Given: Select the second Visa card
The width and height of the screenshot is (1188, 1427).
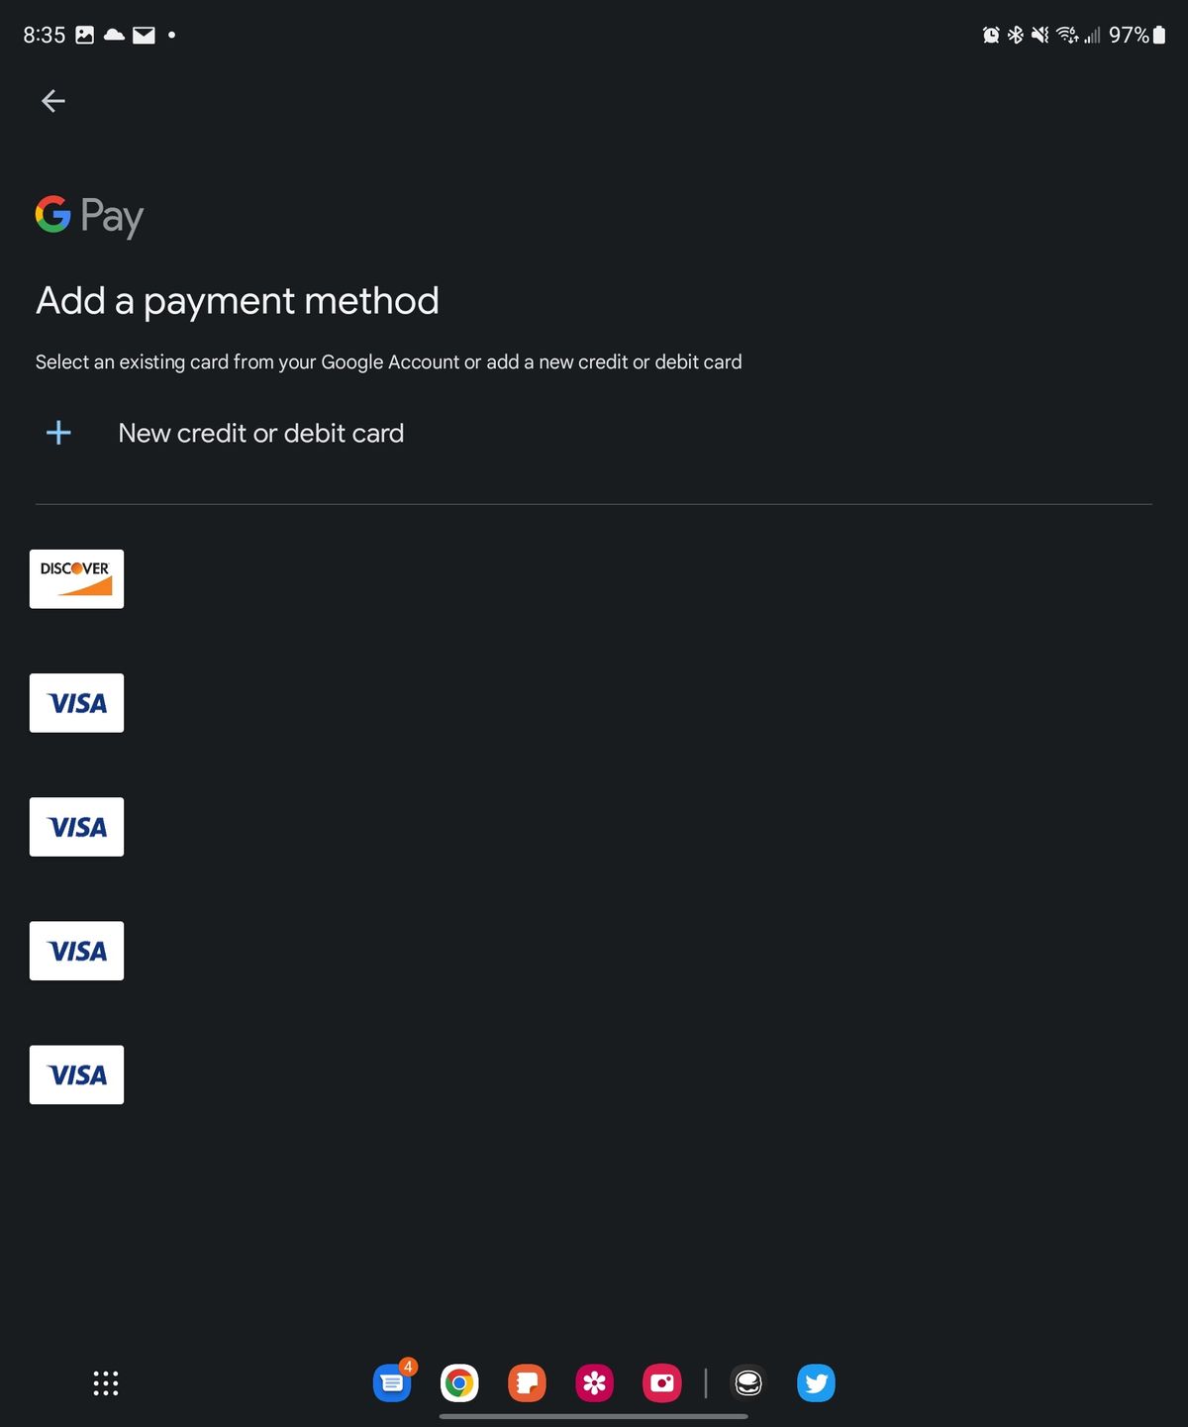Looking at the screenshot, I should 76,826.
